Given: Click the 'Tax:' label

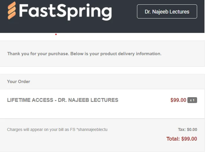Looking at the screenshot, I should point(182,129).
